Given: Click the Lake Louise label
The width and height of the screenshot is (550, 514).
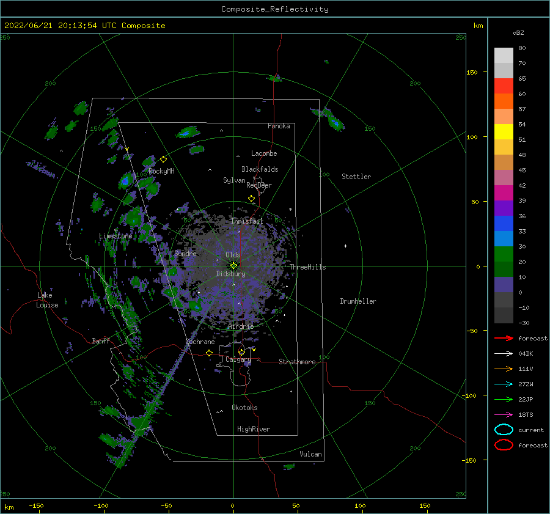Looking at the screenshot, I should [x=48, y=300].
